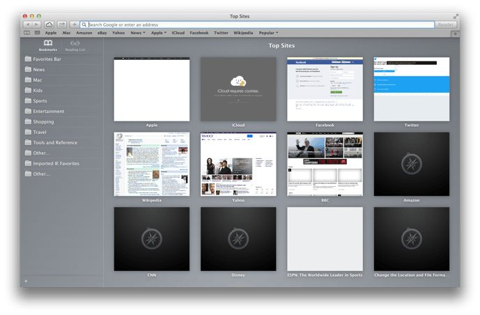Screen dimensions: 480x315
Task: Open the Wikipedia Top Sites thumbnail
Action: click(x=152, y=164)
